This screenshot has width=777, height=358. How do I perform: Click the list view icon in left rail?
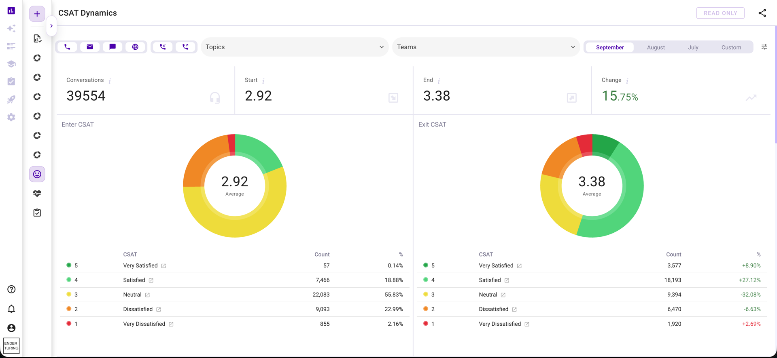point(11,46)
